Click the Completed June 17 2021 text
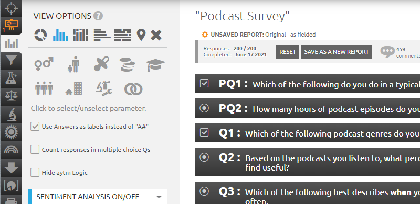 235,55
